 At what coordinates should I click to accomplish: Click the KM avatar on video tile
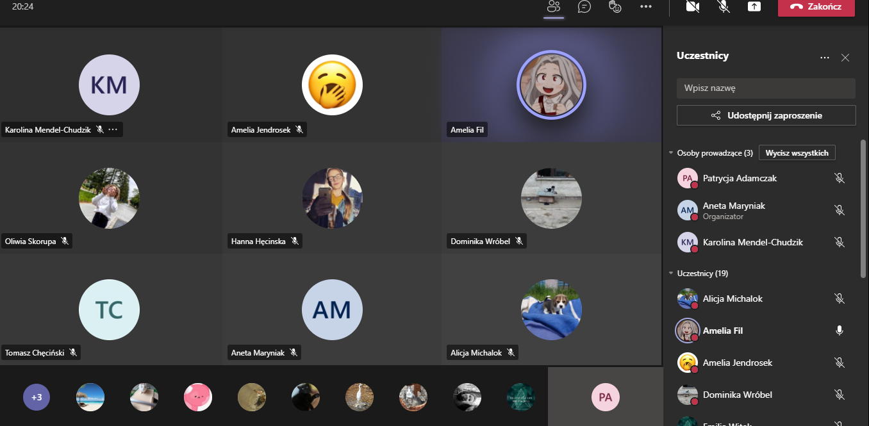(109, 85)
